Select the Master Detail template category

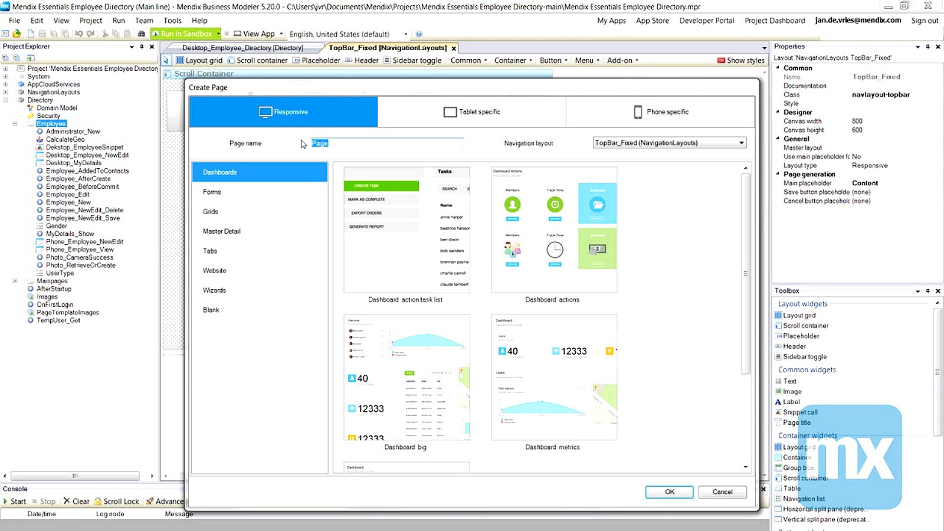pos(260,231)
